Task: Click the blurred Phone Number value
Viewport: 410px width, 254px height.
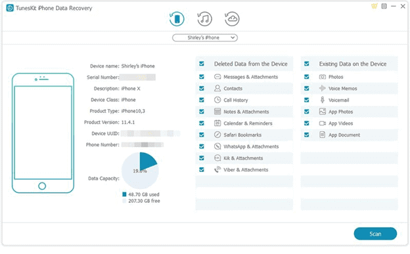Action: [x=143, y=145]
